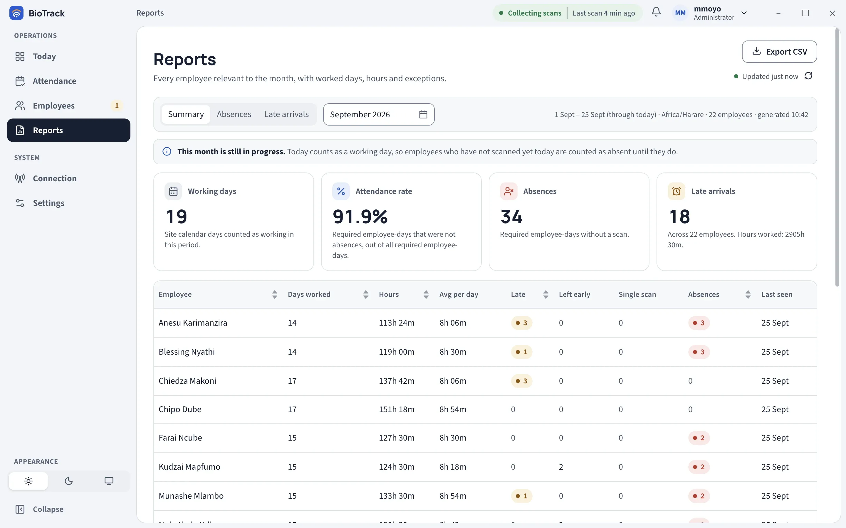Open the calendar icon in month field
This screenshot has width=846, height=528.
point(423,114)
